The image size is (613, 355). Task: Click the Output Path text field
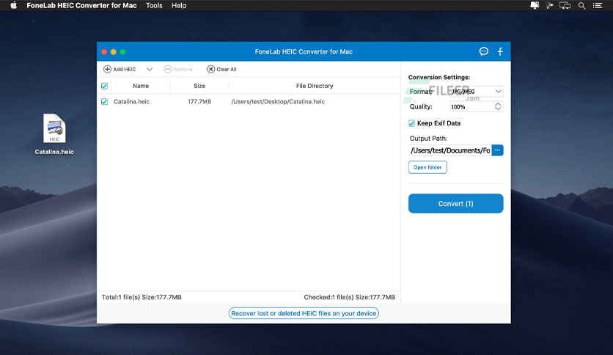pos(450,150)
